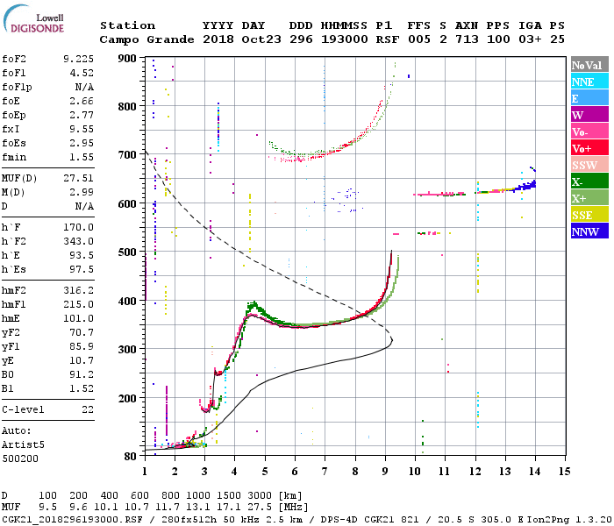The width and height of the screenshot is (614, 526).
Task: Select the 80 km y-axis label
Action: [x=131, y=456]
